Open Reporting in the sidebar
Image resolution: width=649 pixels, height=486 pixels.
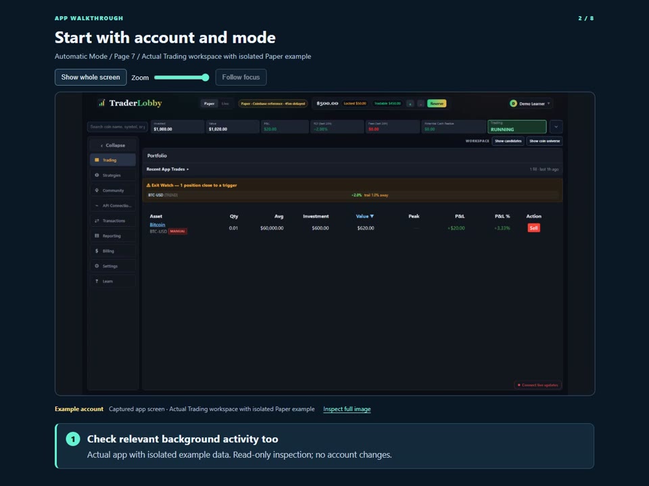pyautogui.click(x=113, y=236)
